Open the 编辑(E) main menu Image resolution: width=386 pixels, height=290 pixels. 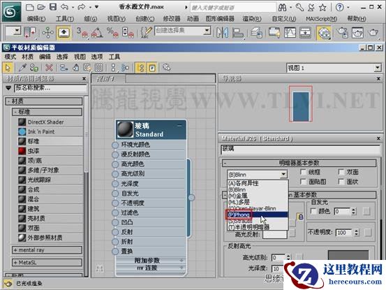click(36, 19)
